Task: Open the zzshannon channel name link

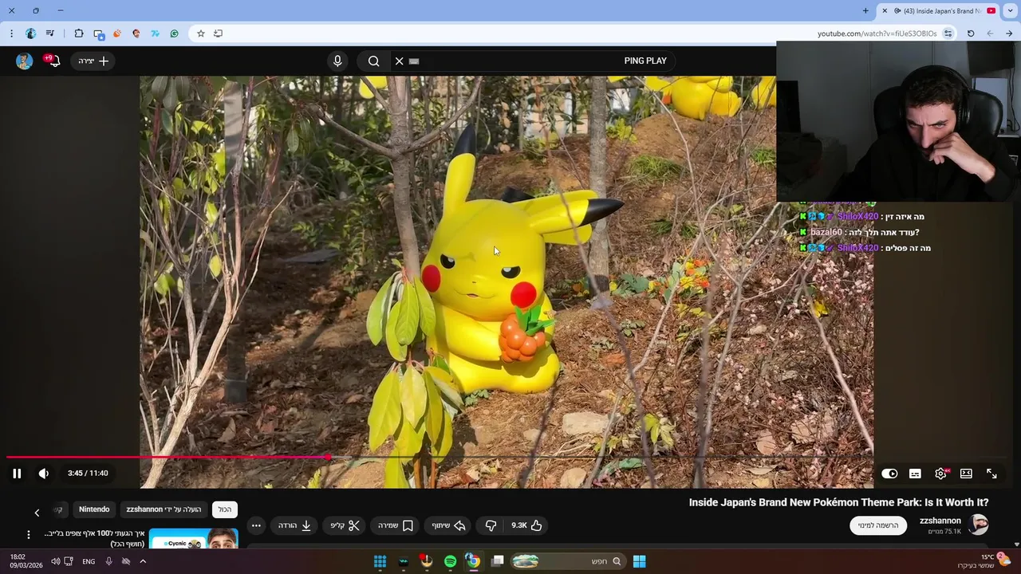Action: coord(940,521)
